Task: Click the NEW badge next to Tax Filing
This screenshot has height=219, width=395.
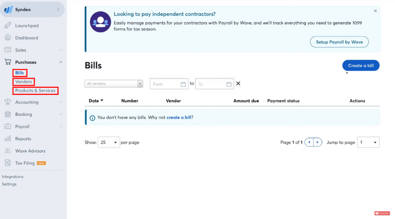Action: [41, 163]
